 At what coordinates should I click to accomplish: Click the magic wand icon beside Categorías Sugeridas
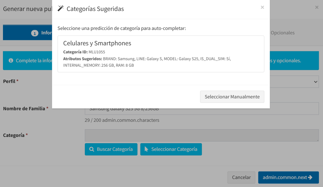click(60, 8)
